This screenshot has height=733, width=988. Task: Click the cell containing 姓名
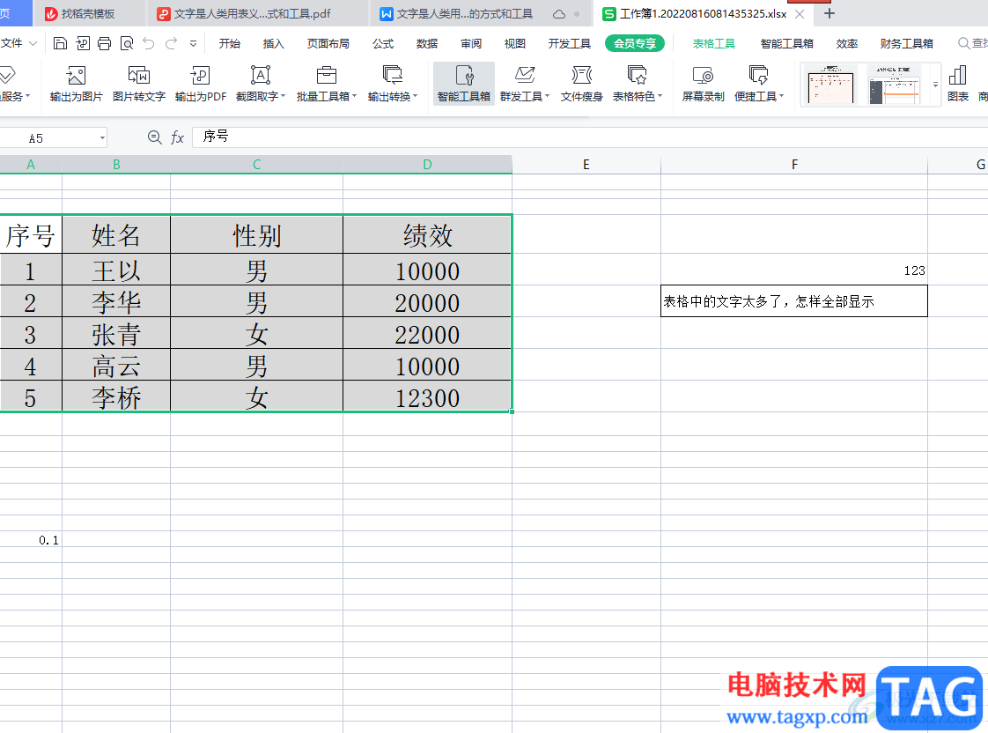pyautogui.click(x=116, y=234)
